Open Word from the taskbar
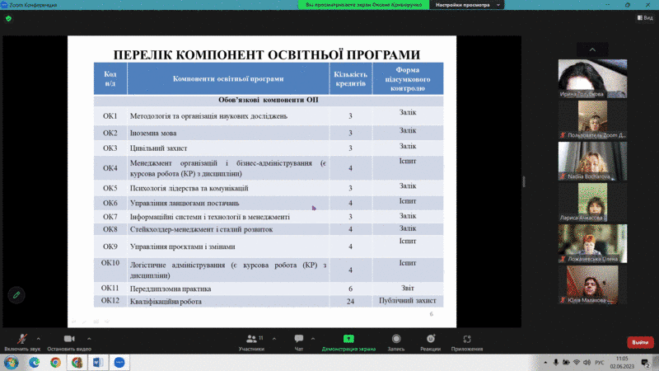Image resolution: width=659 pixels, height=371 pixels. 98,362
